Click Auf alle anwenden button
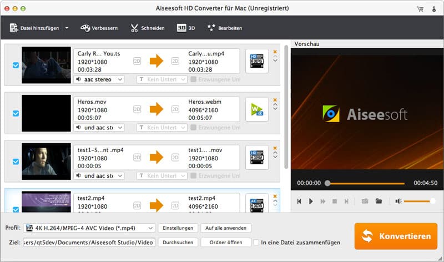 (x=226, y=228)
